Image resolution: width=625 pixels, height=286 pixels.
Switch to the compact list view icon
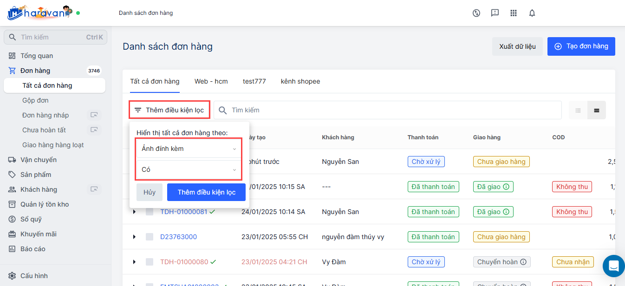pos(578,110)
